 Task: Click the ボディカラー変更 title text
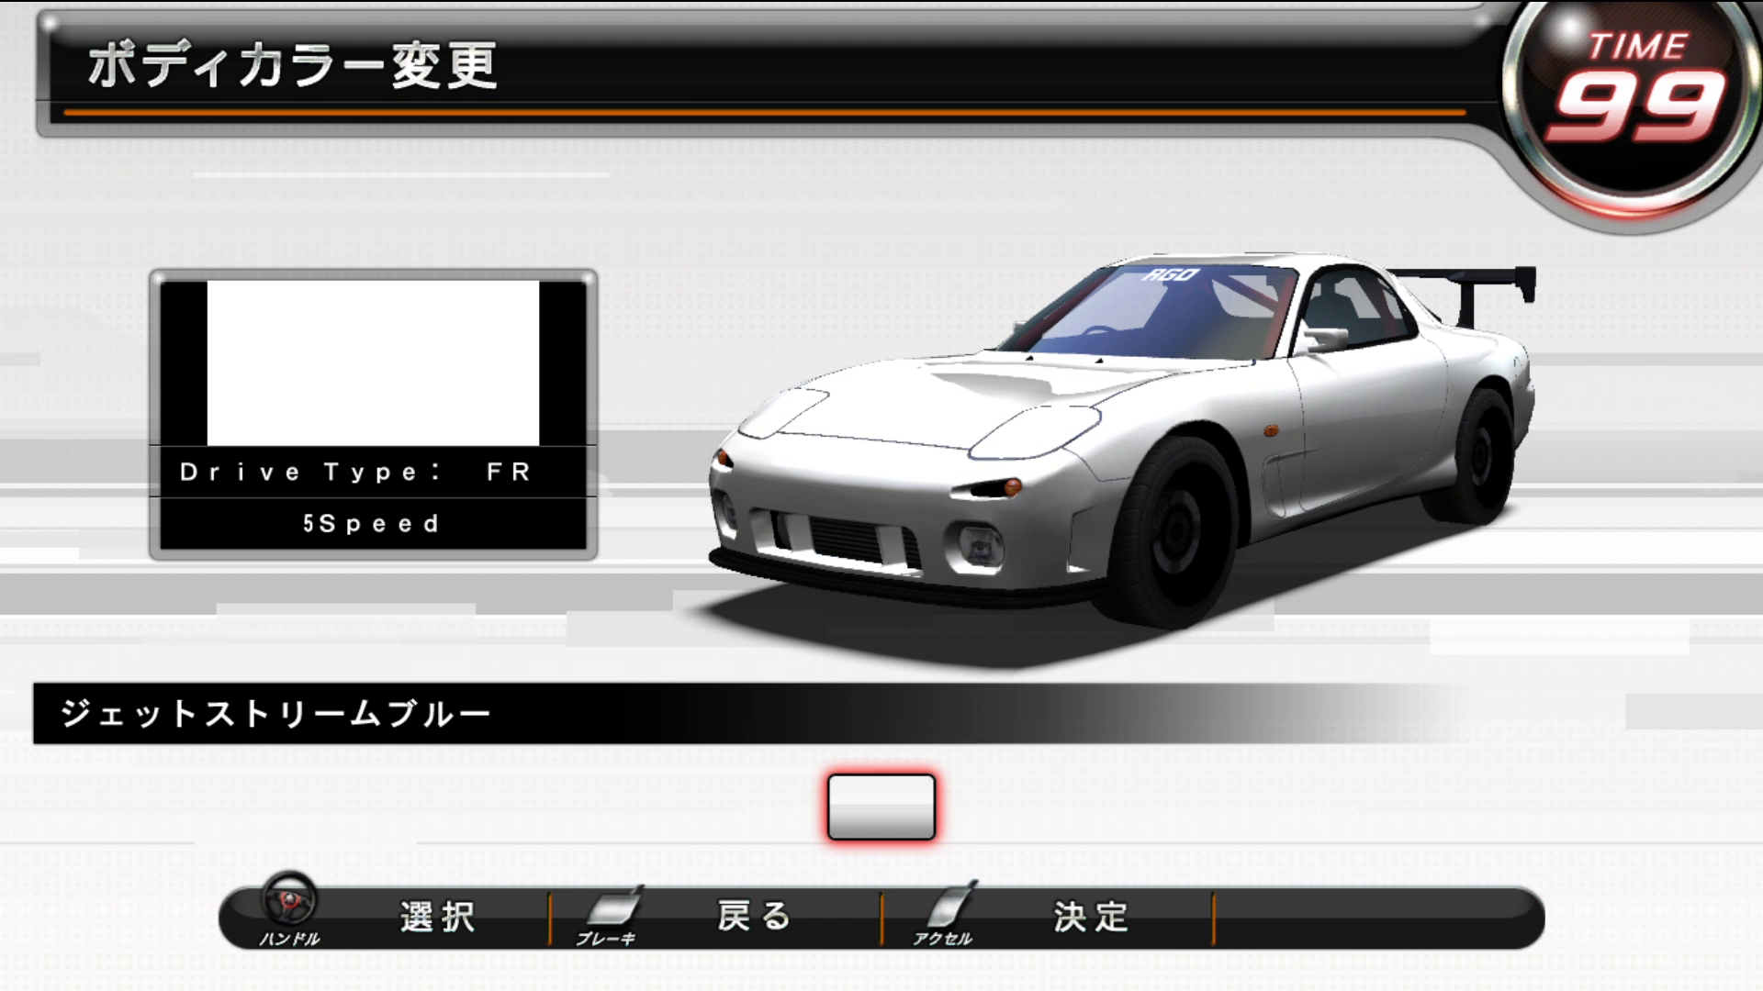click(x=292, y=66)
